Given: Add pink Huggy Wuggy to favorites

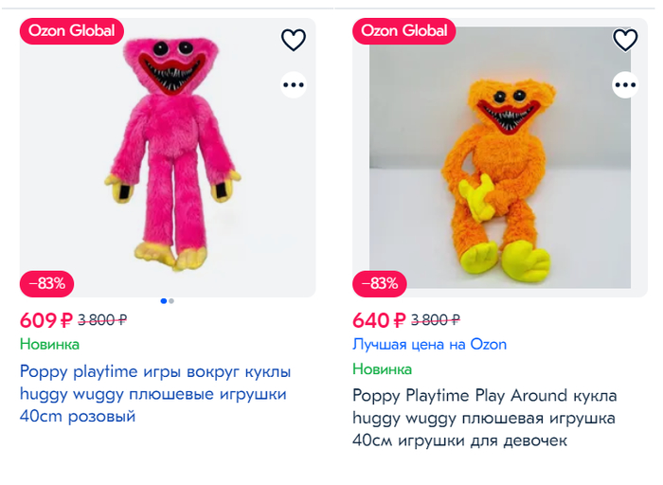Looking at the screenshot, I should (x=293, y=40).
